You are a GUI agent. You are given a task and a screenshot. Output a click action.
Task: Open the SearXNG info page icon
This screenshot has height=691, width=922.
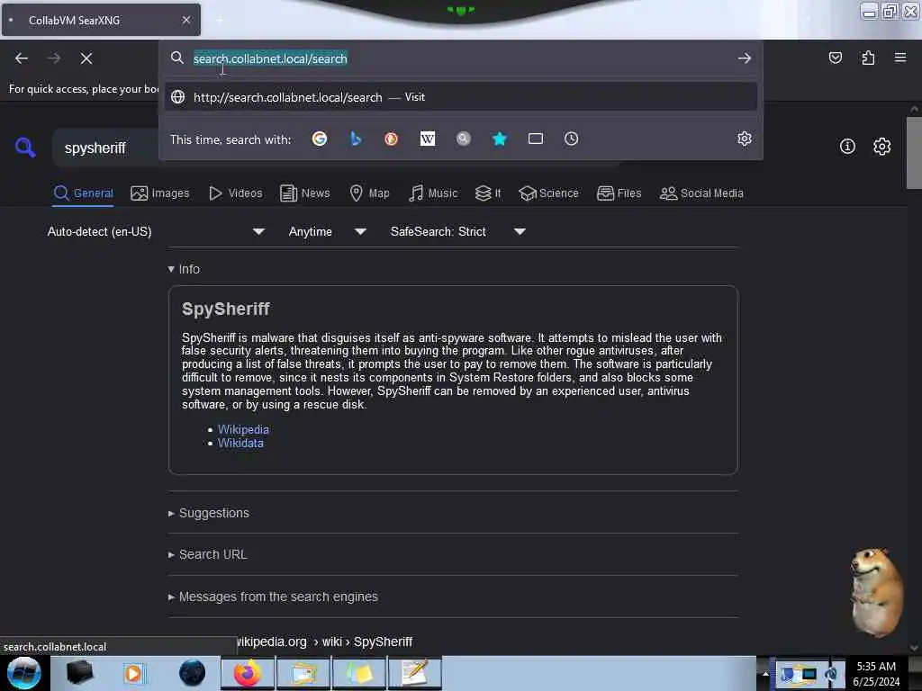846,147
